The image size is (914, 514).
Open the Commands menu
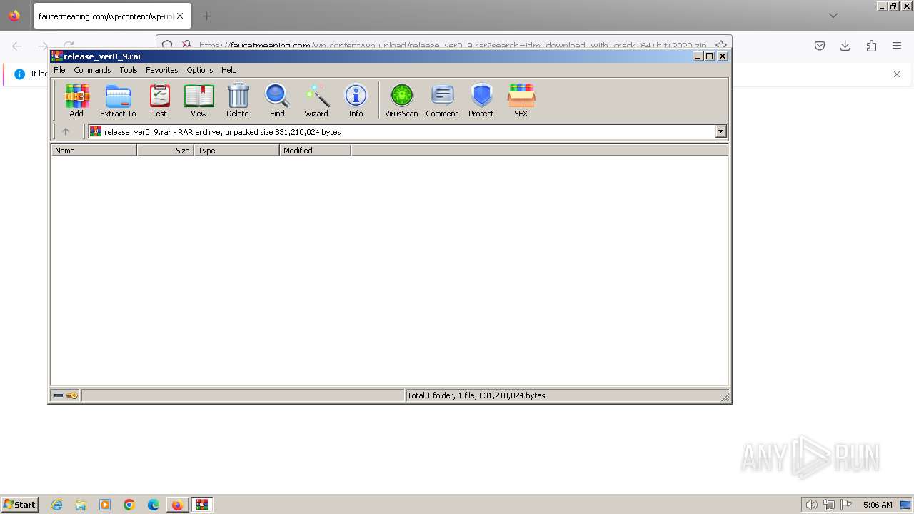tap(92, 70)
